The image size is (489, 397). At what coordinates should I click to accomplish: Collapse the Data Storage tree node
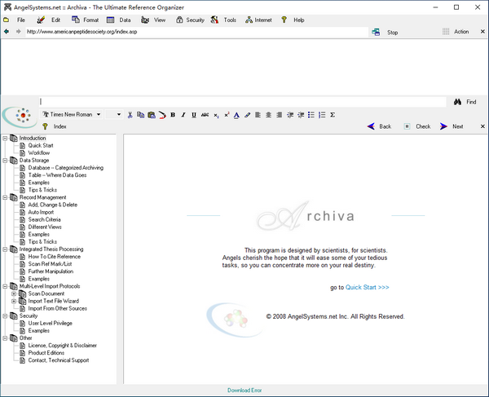[x=5, y=161]
